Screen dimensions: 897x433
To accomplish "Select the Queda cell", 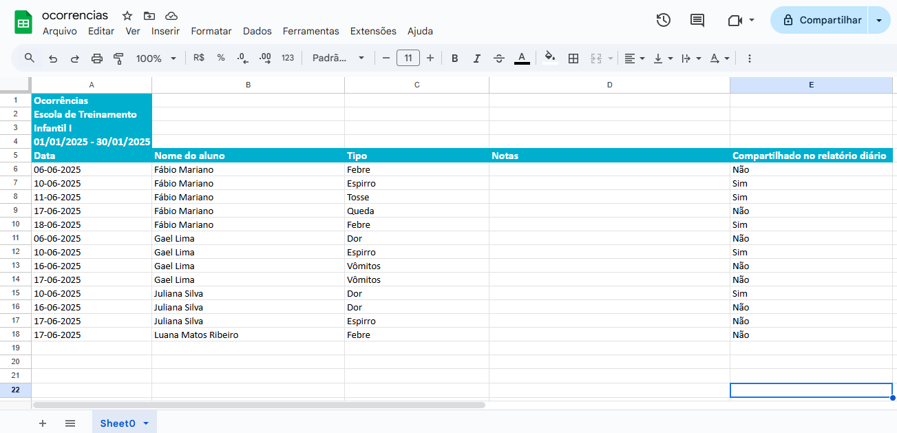I will tap(416, 211).
